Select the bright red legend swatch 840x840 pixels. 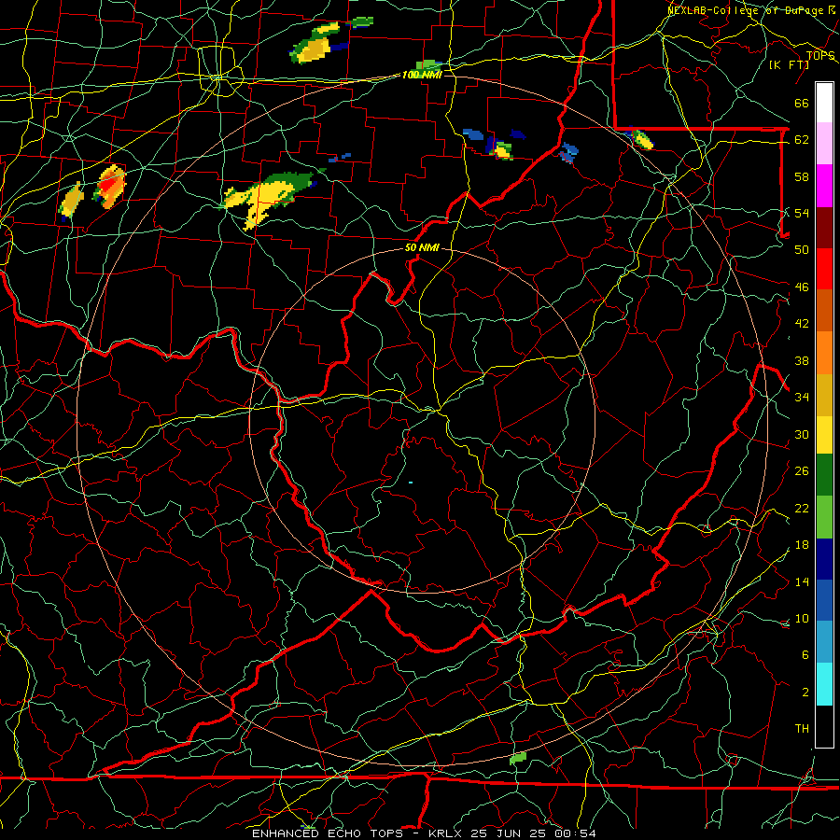[x=824, y=269]
